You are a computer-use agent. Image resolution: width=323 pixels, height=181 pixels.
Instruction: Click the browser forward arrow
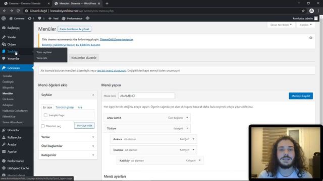(x=11, y=11)
